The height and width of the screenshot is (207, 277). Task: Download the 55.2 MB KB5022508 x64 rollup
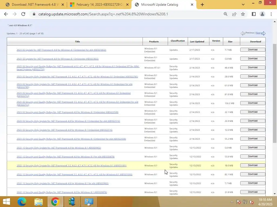point(253,139)
